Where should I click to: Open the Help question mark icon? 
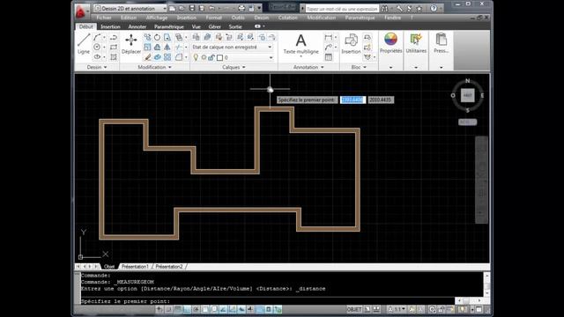pos(434,8)
